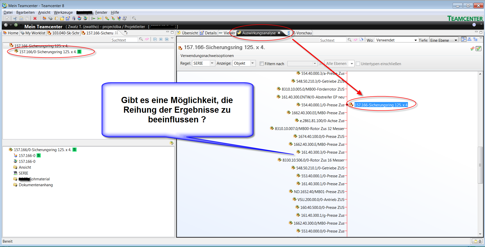The height and width of the screenshot is (247, 485).
Task: Open the 'Anzeige' Objekt dropdown
Action: (x=253, y=63)
